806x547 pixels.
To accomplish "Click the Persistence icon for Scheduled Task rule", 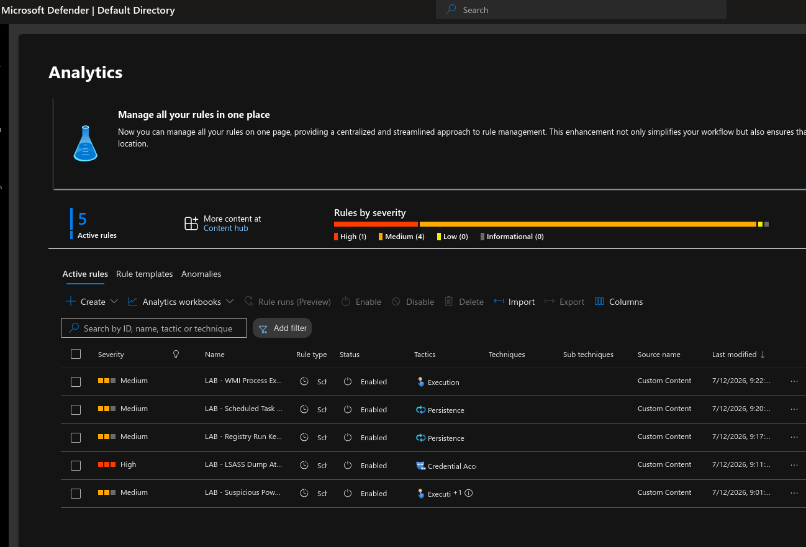I will [x=420, y=410].
